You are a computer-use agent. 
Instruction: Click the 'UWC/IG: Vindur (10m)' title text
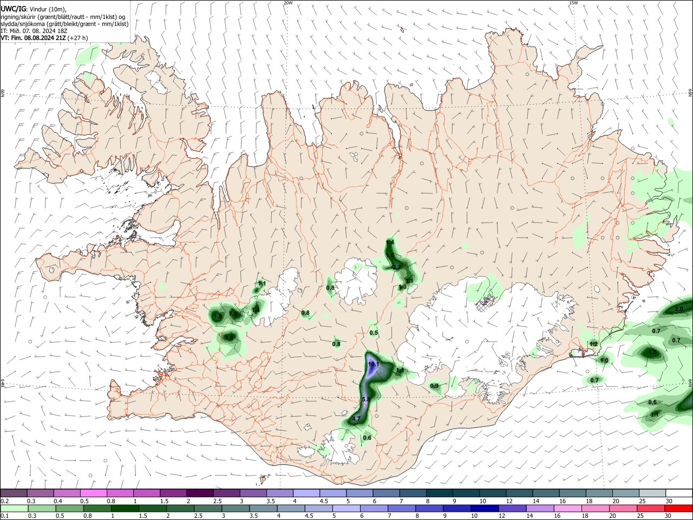[x=34, y=9]
